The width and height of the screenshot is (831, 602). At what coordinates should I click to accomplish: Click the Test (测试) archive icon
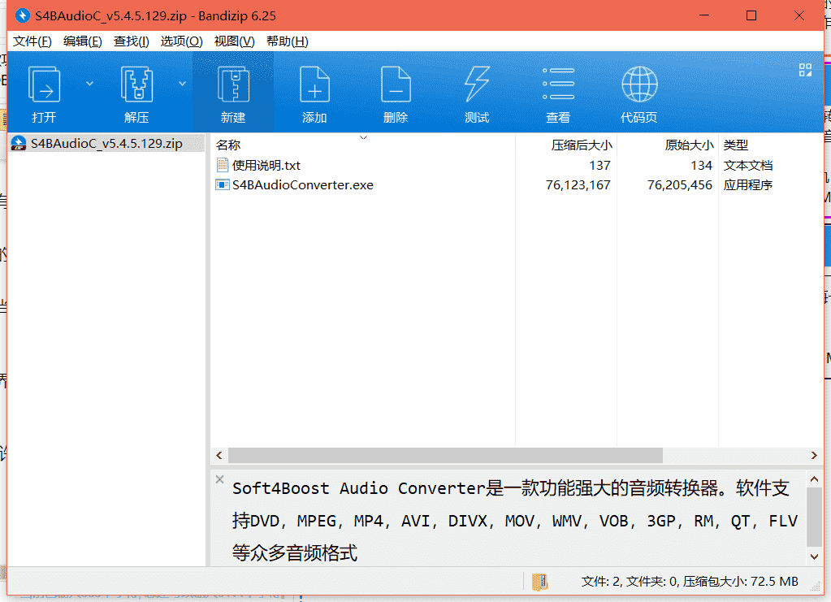(x=477, y=84)
